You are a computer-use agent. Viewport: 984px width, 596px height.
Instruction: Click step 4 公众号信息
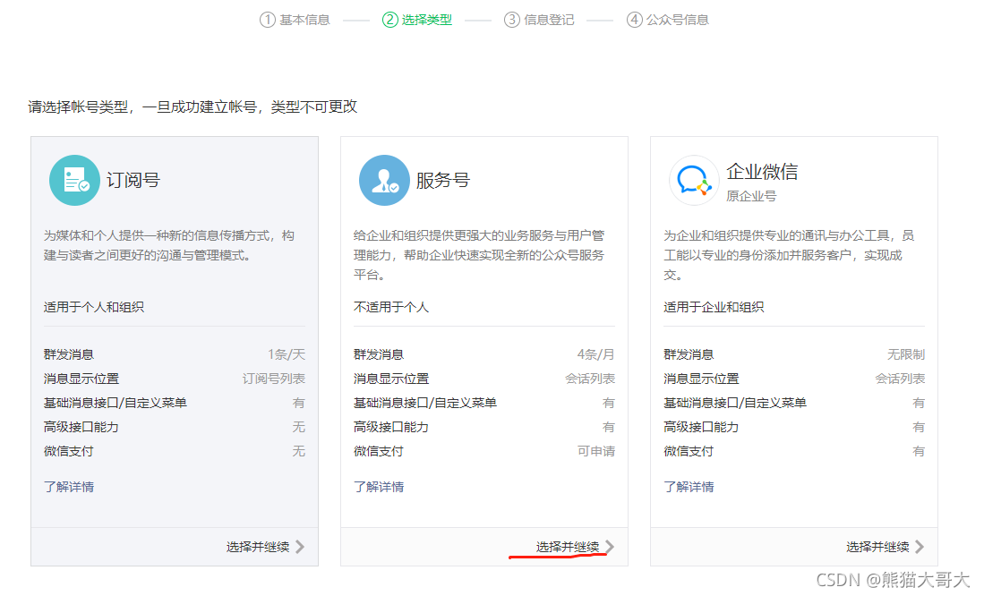(x=668, y=20)
